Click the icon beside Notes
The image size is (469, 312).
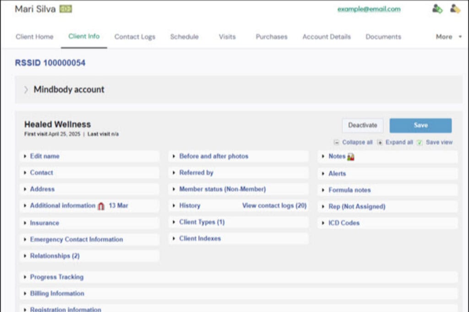[x=351, y=157]
